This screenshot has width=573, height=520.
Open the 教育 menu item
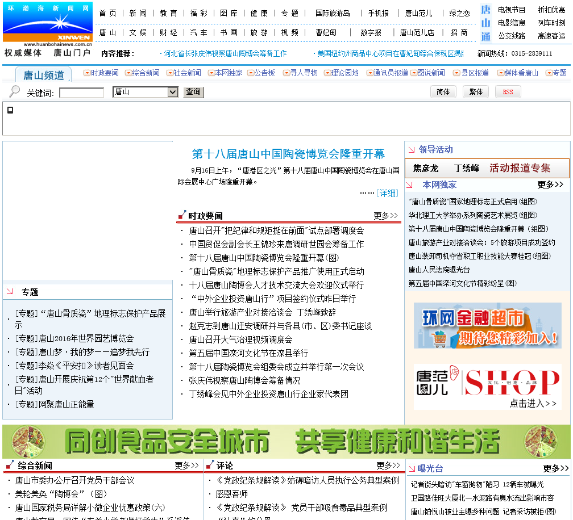[168, 14]
